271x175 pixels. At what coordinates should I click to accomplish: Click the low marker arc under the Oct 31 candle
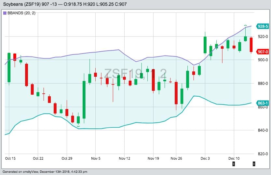(78, 126)
